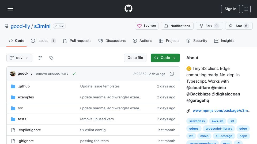View the Security tab
The width and height of the screenshot is (257, 144).
pos(197,41)
